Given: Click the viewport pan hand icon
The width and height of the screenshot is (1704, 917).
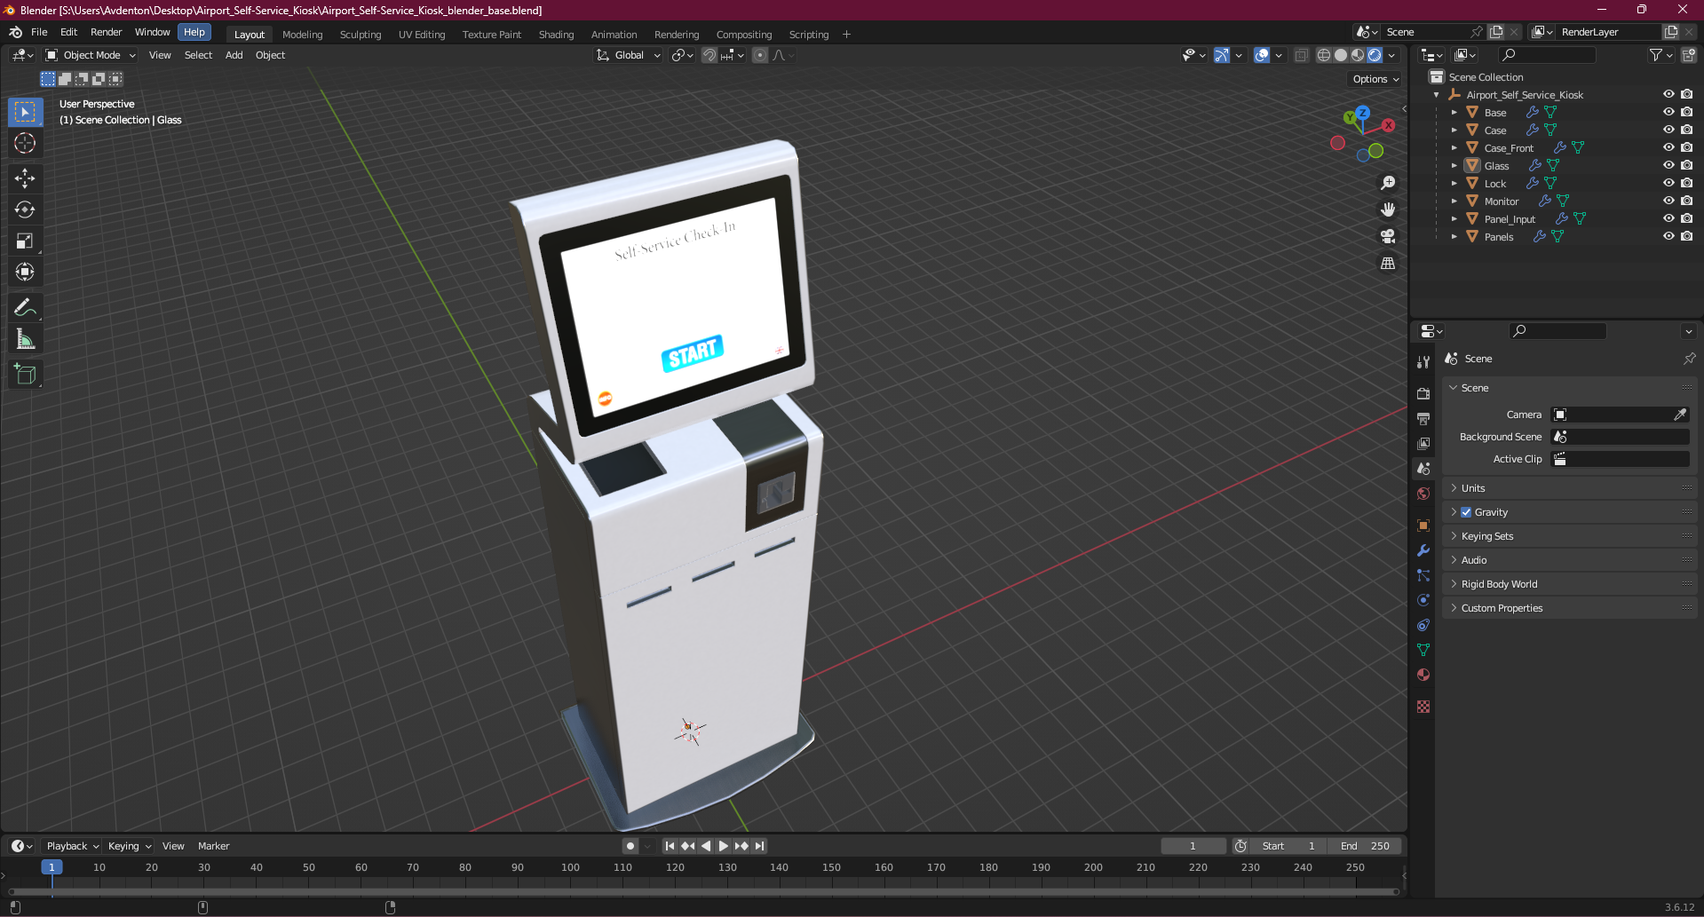Looking at the screenshot, I should pos(1388,209).
